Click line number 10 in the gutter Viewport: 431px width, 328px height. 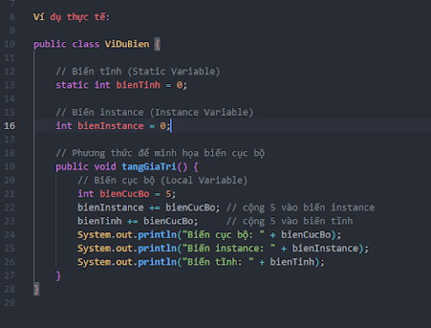(x=10, y=44)
